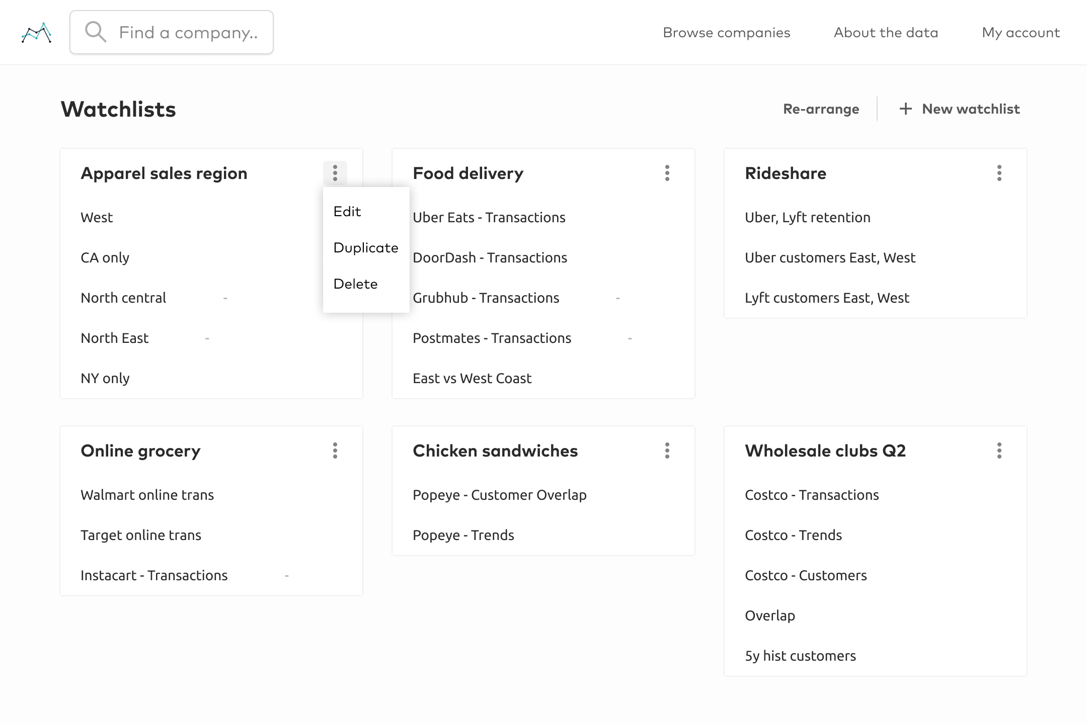Open Costco - Trends watchlist entry
This screenshot has width=1087, height=724.
793,535
